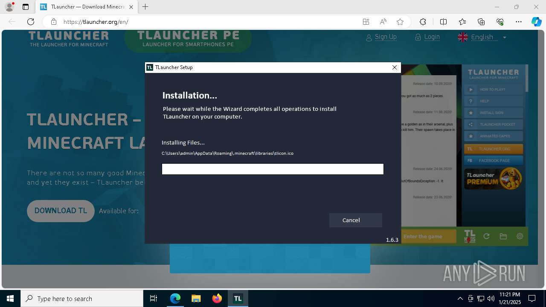Open the tab actions menu icon

[x=26, y=7]
